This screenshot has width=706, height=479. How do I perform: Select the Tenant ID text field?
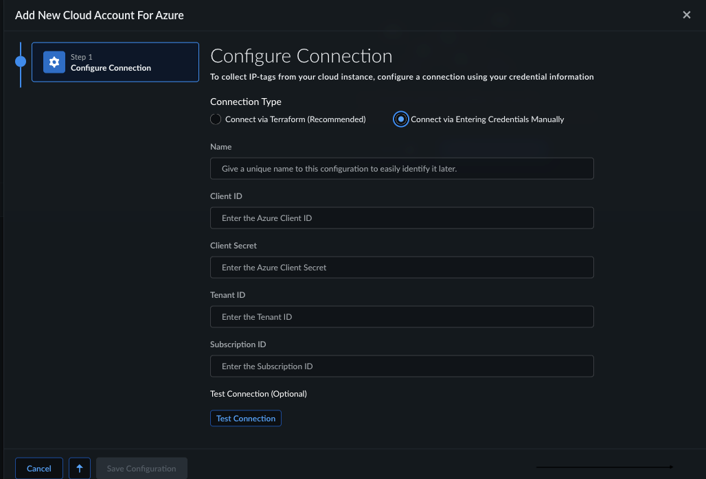(x=402, y=316)
